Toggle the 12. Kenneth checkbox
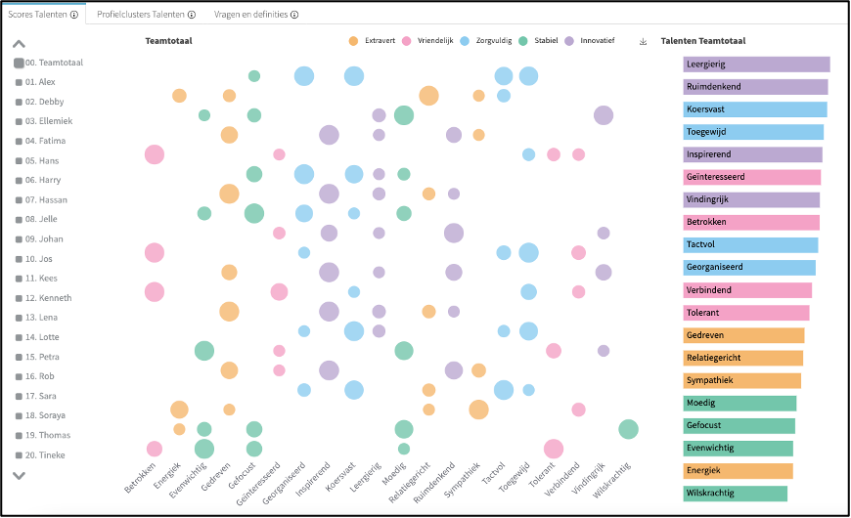 [x=19, y=298]
